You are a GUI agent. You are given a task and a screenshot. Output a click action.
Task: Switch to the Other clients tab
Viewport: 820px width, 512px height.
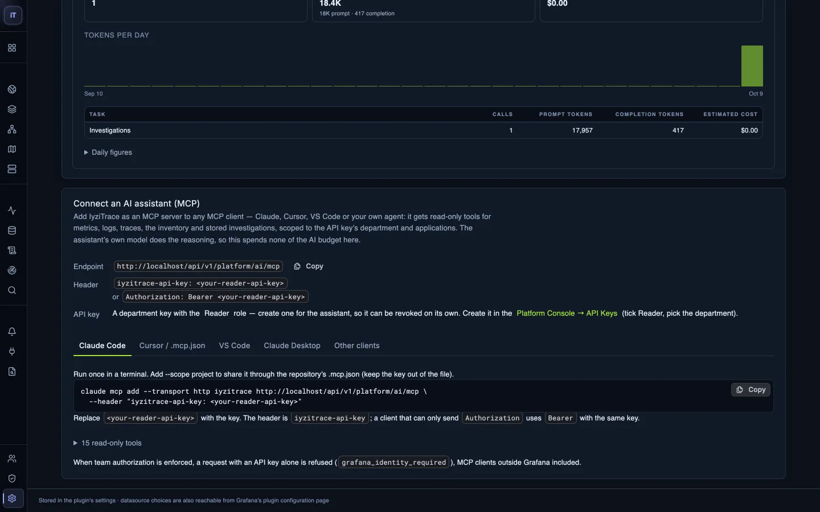click(x=357, y=346)
